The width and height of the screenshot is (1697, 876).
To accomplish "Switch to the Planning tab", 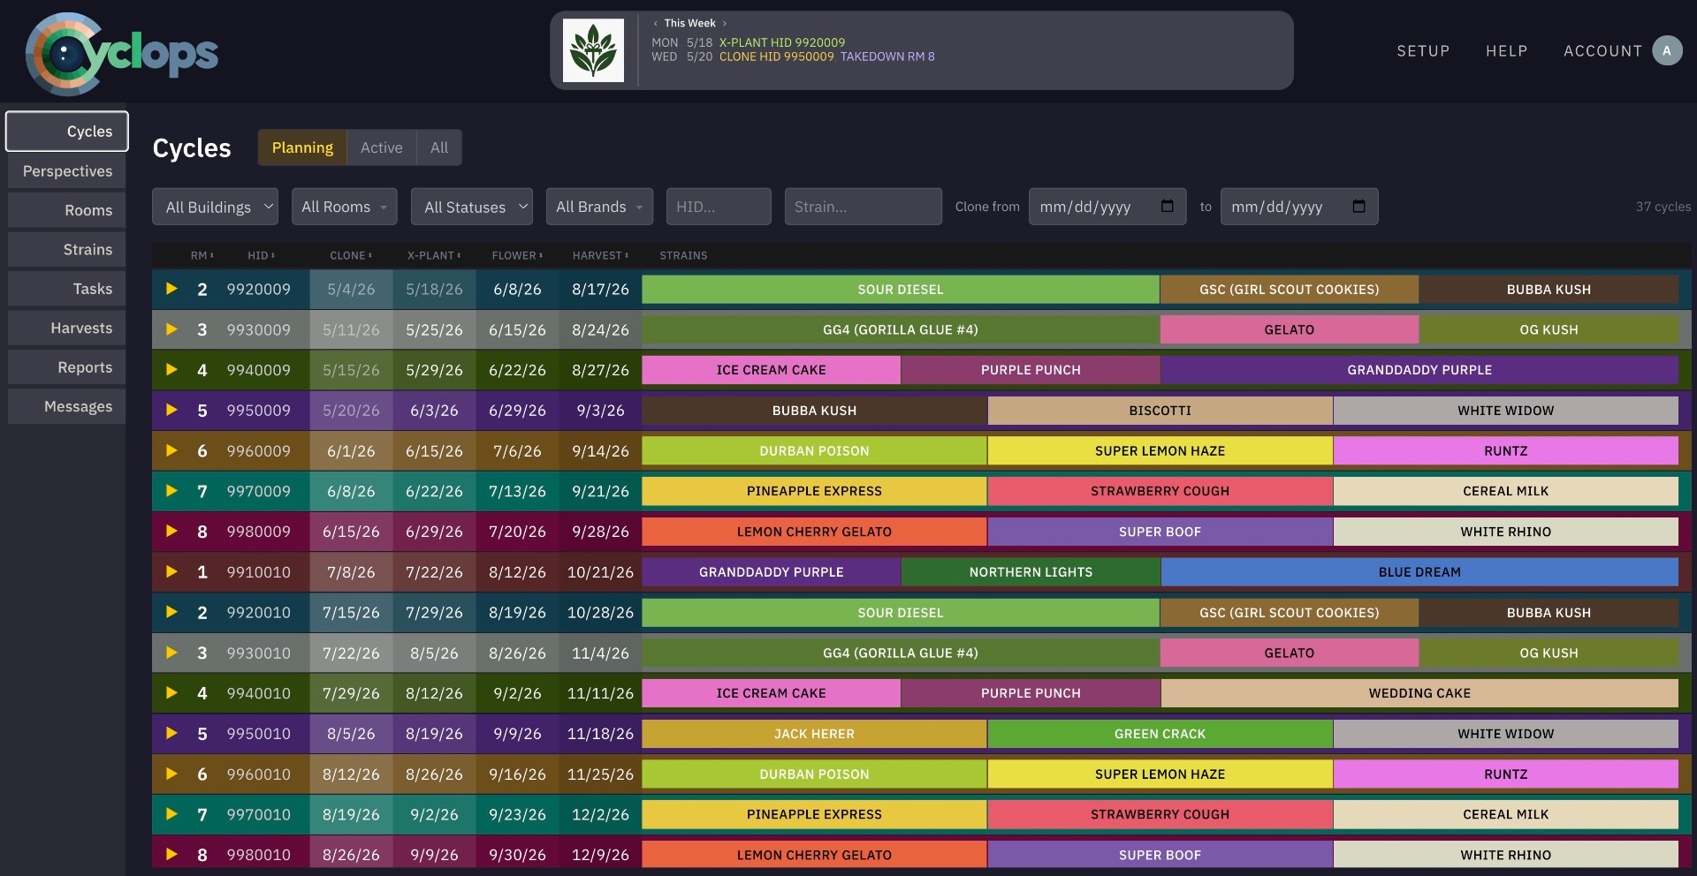I will point(302,147).
